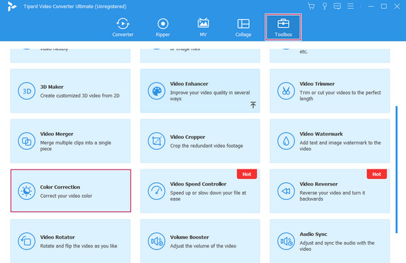
Task: Open the feedback chat icon
Action: (337, 6)
